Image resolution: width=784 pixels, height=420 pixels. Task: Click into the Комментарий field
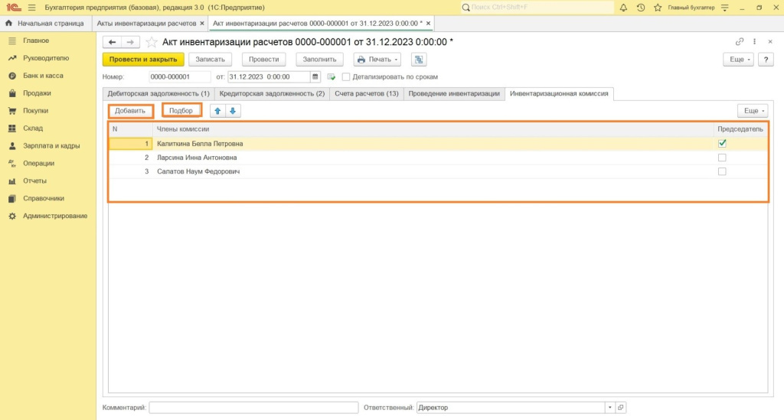253,408
